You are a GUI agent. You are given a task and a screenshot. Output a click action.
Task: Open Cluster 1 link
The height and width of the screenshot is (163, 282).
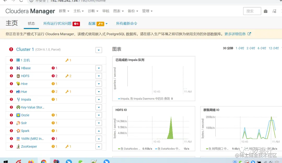[x=25, y=49]
